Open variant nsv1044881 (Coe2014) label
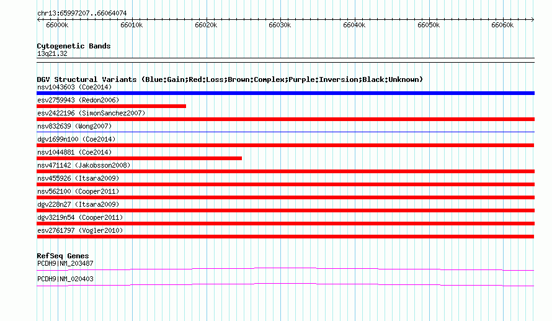552x321 pixels. (x=74, y=152)
